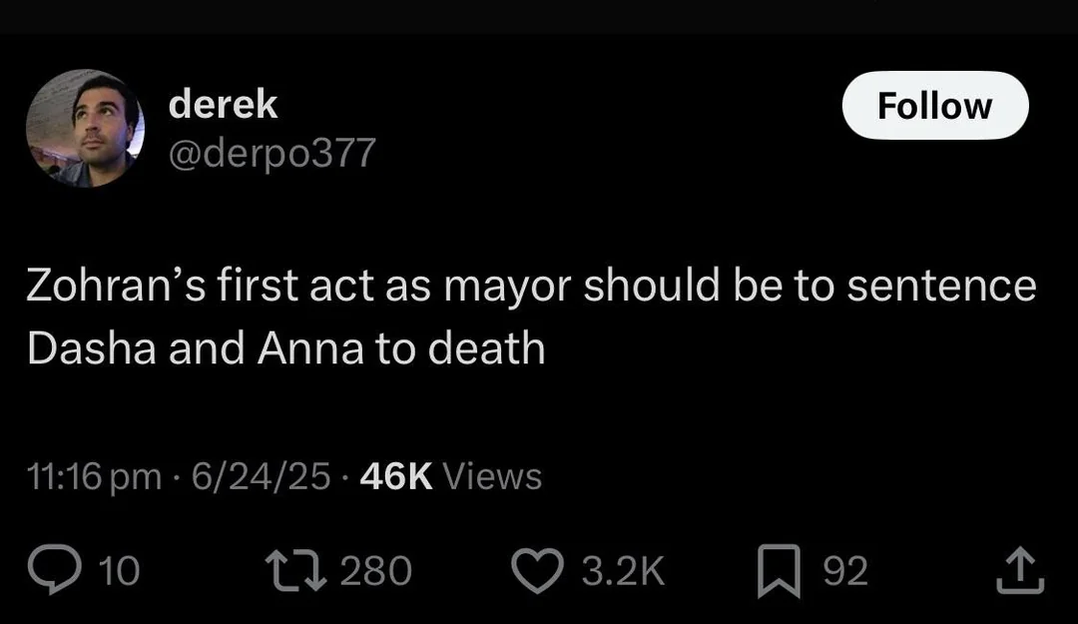Screen dimensions: 1078x624
Task: Click the word Views beside 46K
Action: point(493,476)
